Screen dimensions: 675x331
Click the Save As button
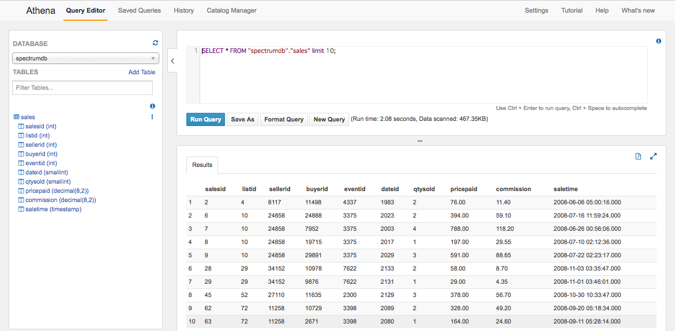pos(243,119)
